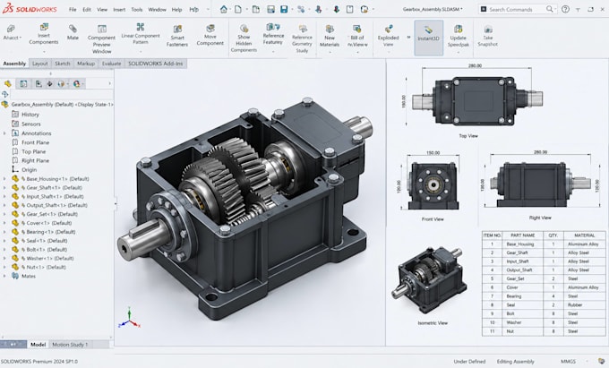This screenshot has height=368, width=609.
Task: Click the Front View drawing thumbnail
Action: pyautogui.click(x=433, y=185)
